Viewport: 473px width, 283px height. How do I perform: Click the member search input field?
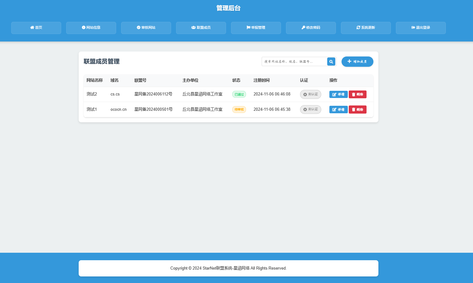click(294, 61)
